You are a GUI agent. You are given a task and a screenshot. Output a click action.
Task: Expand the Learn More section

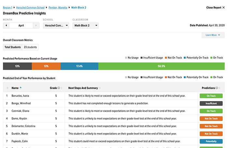tap(213, 35)
